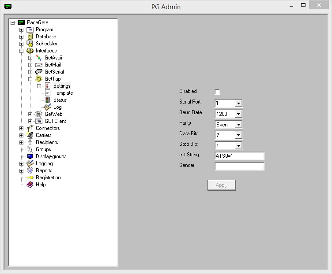Click the GetMail envelope icon
Screen dimensions: 332x274
pyautogui.click(x=39, y=65)
